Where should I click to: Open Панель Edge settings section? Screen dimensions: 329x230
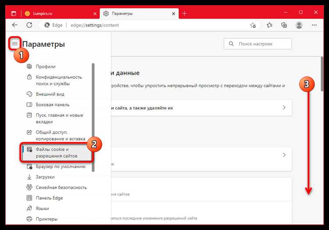coord(49,198)
